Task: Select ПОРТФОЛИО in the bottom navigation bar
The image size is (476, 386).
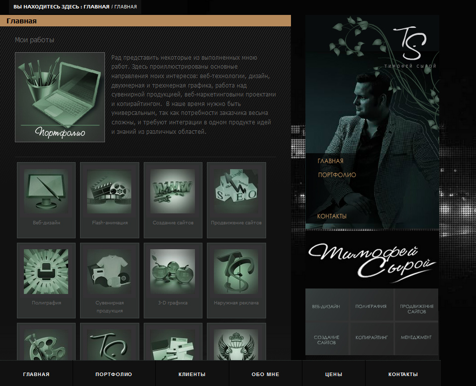Action: point(114,374)
